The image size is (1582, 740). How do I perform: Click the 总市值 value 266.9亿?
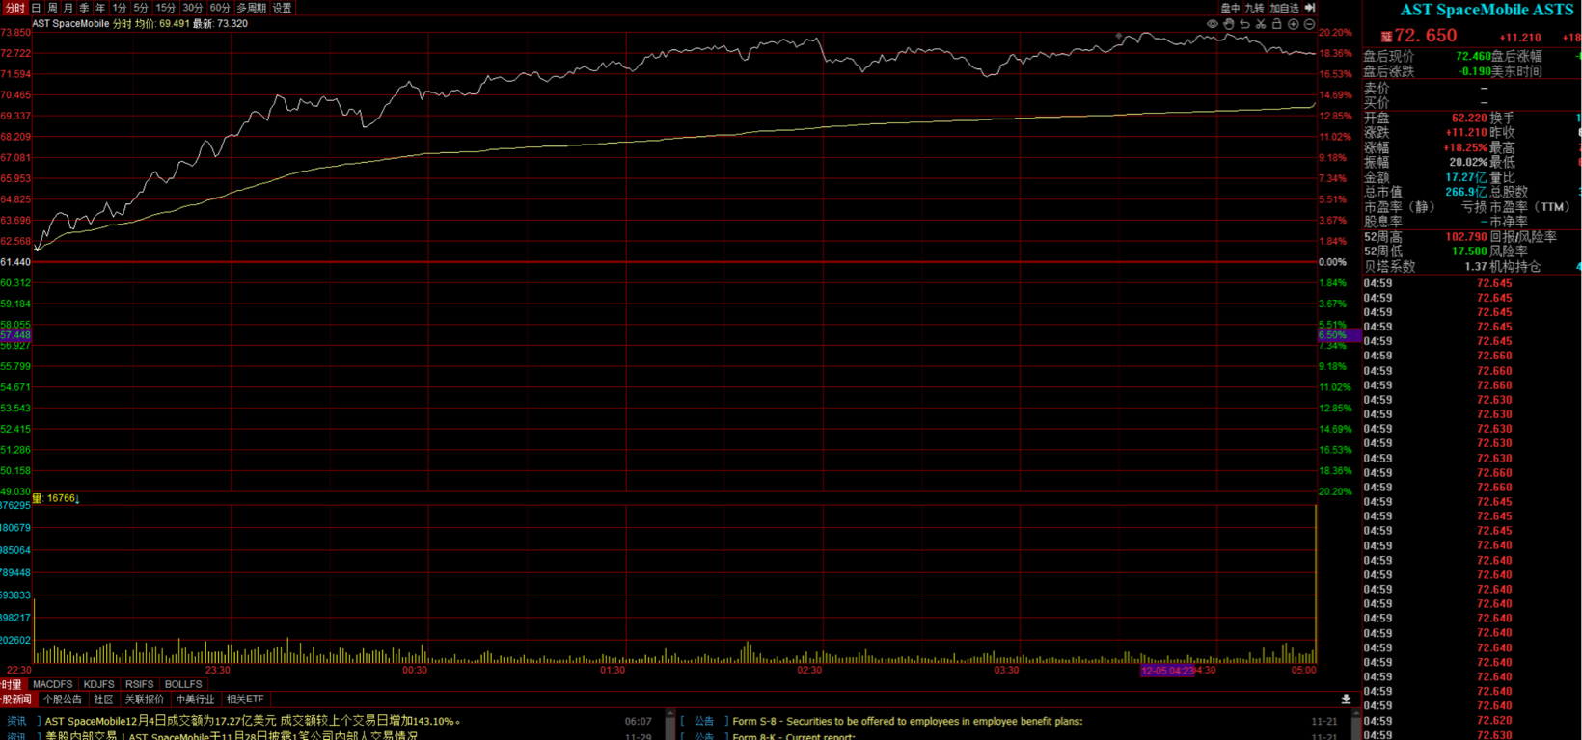(x=1466, y=193)
